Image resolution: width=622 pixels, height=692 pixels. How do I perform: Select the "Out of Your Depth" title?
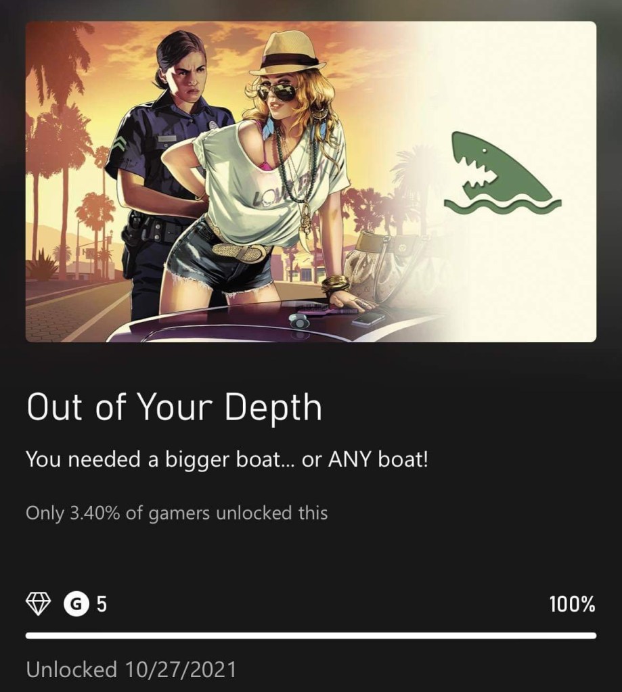click(x=174, y=407)
